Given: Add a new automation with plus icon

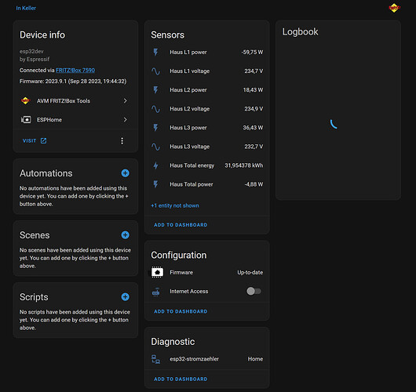Looking at the screenshot, I should [126, 173].
